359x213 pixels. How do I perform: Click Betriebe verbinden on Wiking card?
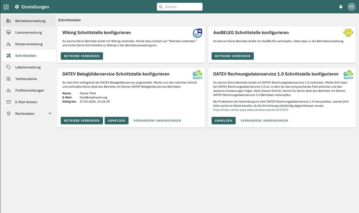tap(82, 56)
